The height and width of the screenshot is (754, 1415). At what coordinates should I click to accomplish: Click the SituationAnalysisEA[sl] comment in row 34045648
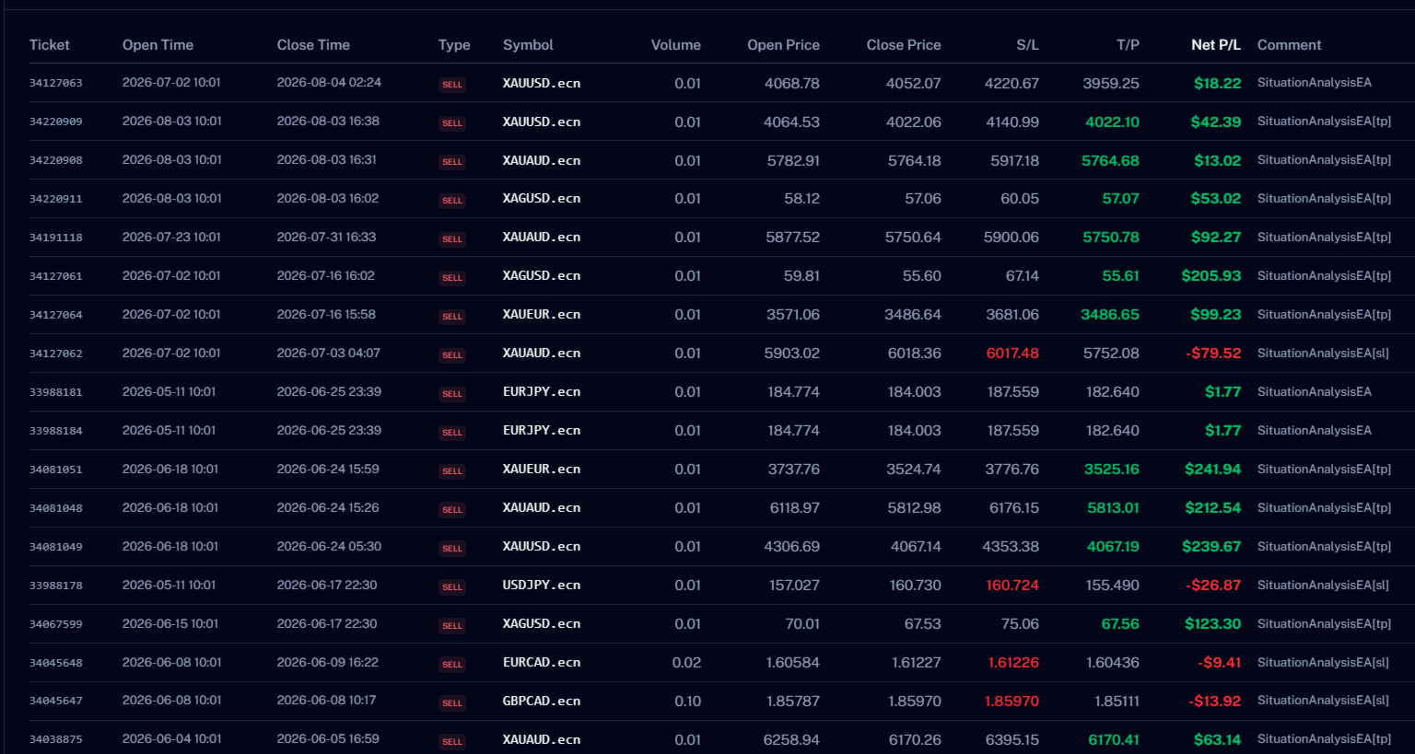coord(1323,663)
